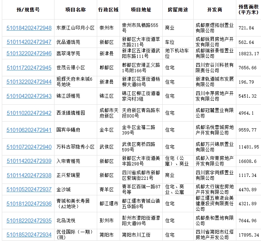Screen dimensions: 261x241
Task: Click developer 成都万兴锦辰置业有限公司
Action: 215,147
